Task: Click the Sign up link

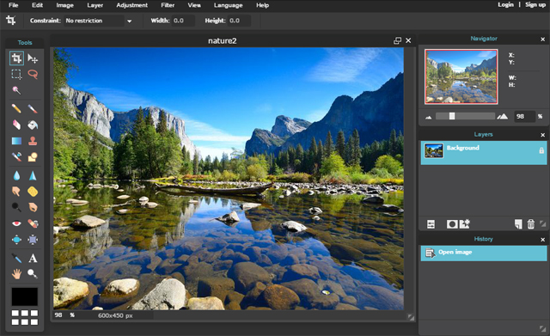Action: tap(535, 4)
